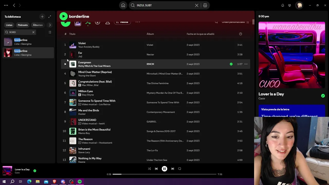Toggle shuffle in the player controls
The width and height of the screenshot is (329, 185).
[149, 169]
